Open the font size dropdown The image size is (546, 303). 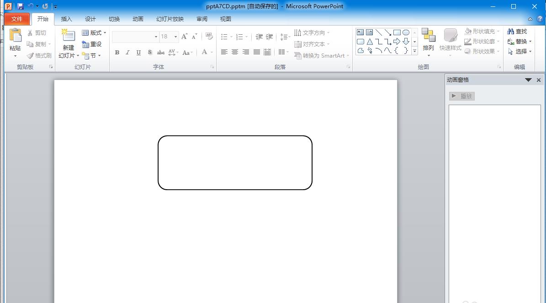[x=175, y=37]
